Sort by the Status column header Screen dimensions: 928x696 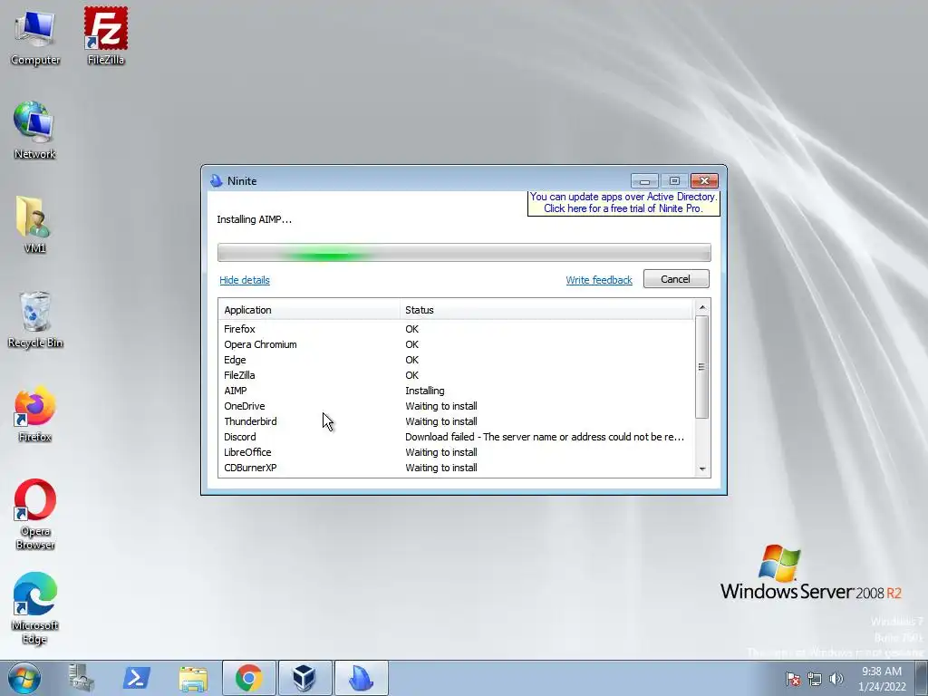pos(546,310)
